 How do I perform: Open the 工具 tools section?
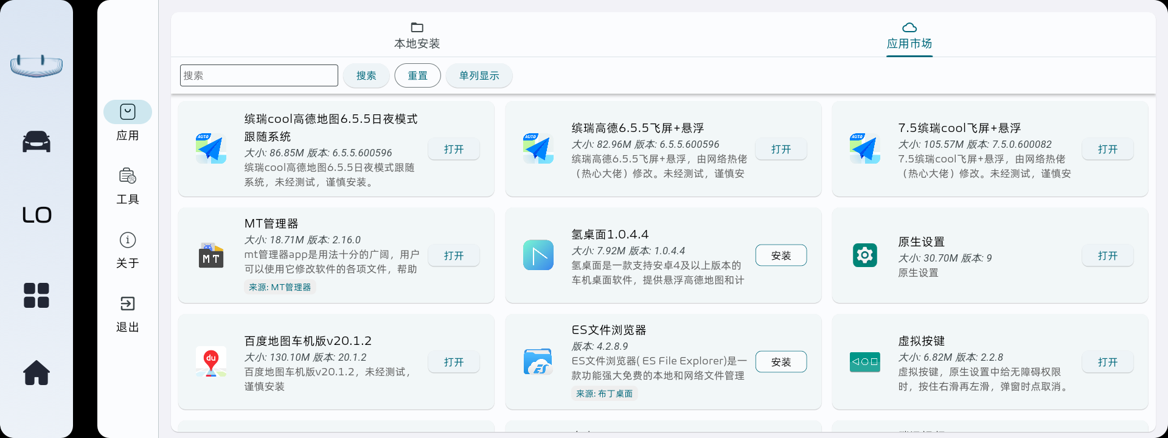click(x=128, y=186)
